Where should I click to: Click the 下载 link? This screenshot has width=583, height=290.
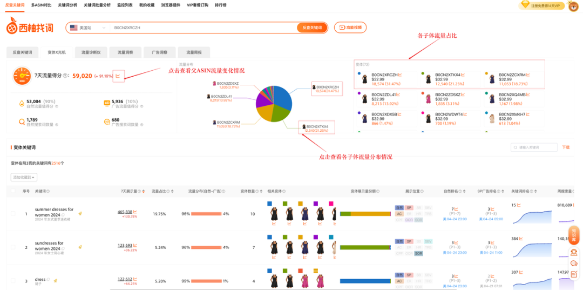pos(566,147)
